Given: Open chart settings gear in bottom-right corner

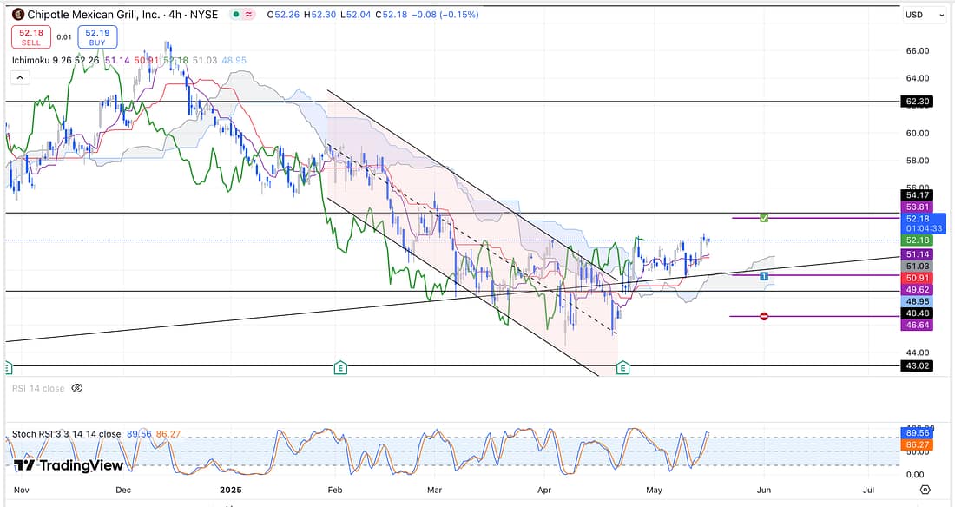Looking at the screenshot, I should pyautogui.click(x=925, y=491).
